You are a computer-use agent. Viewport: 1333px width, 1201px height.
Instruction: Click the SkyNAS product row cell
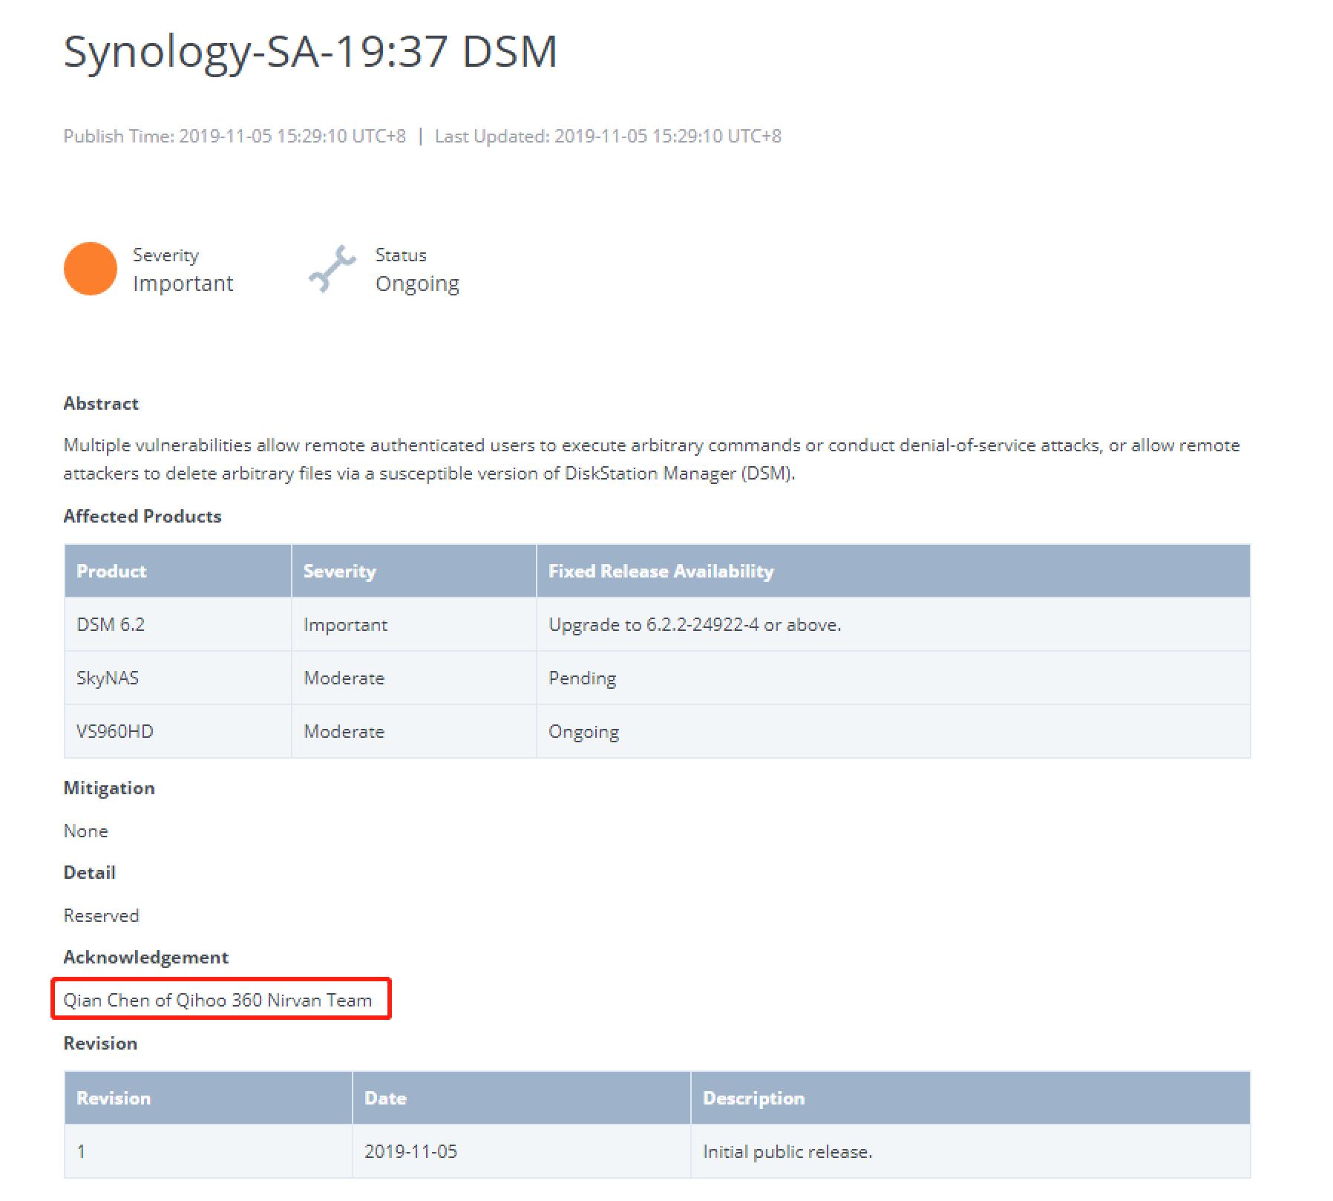108,678
